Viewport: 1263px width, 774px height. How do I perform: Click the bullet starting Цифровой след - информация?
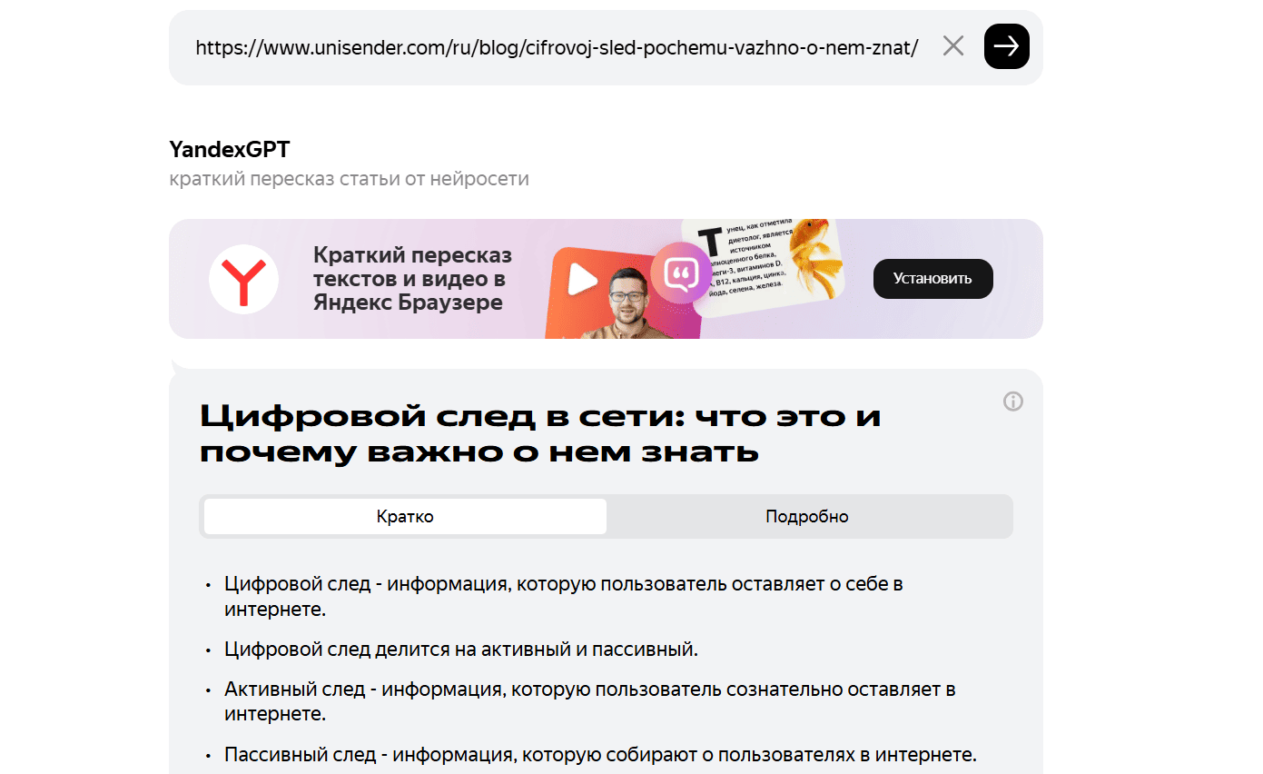[x=564, y=596]
